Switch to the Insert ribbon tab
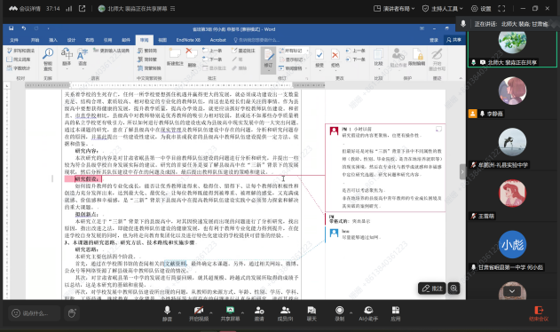The width and height of the screenshot is (560, 332). click(x=53, y=40)
